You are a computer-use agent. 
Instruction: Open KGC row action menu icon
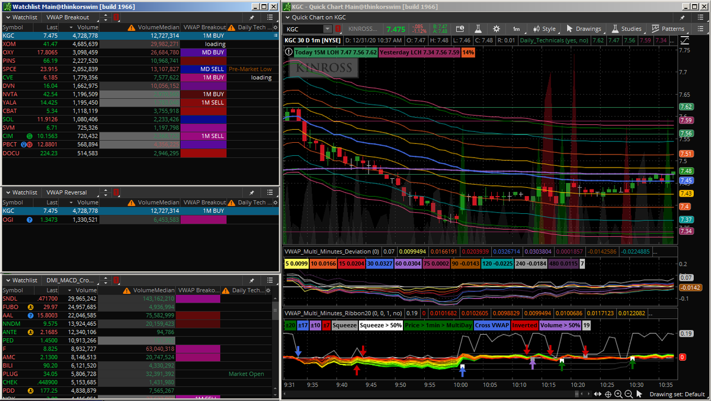[275, 36]
